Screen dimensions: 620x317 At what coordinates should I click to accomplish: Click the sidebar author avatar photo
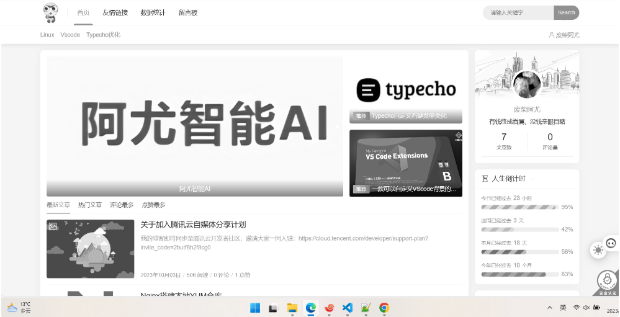tap(527, 84)
